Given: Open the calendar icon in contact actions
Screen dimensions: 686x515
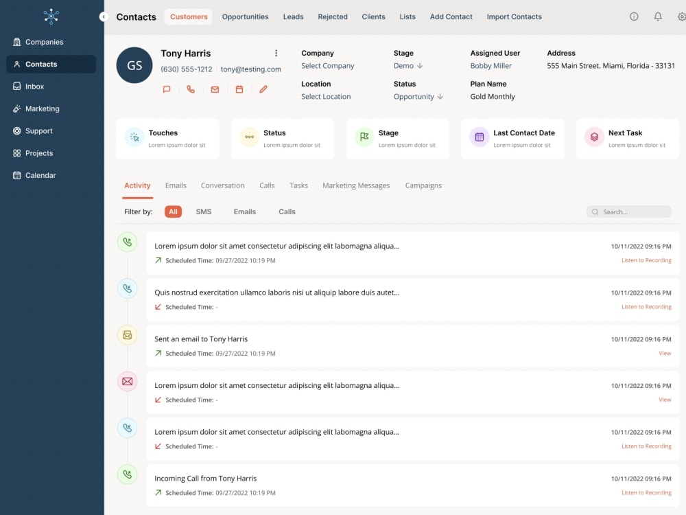Looking at the screenshot, I should click(239, 89).
